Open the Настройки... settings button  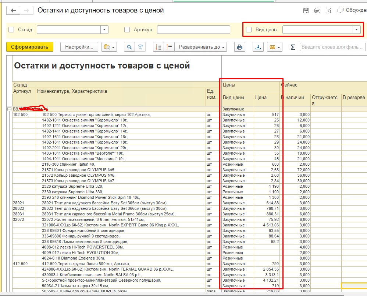coord(79,47)
